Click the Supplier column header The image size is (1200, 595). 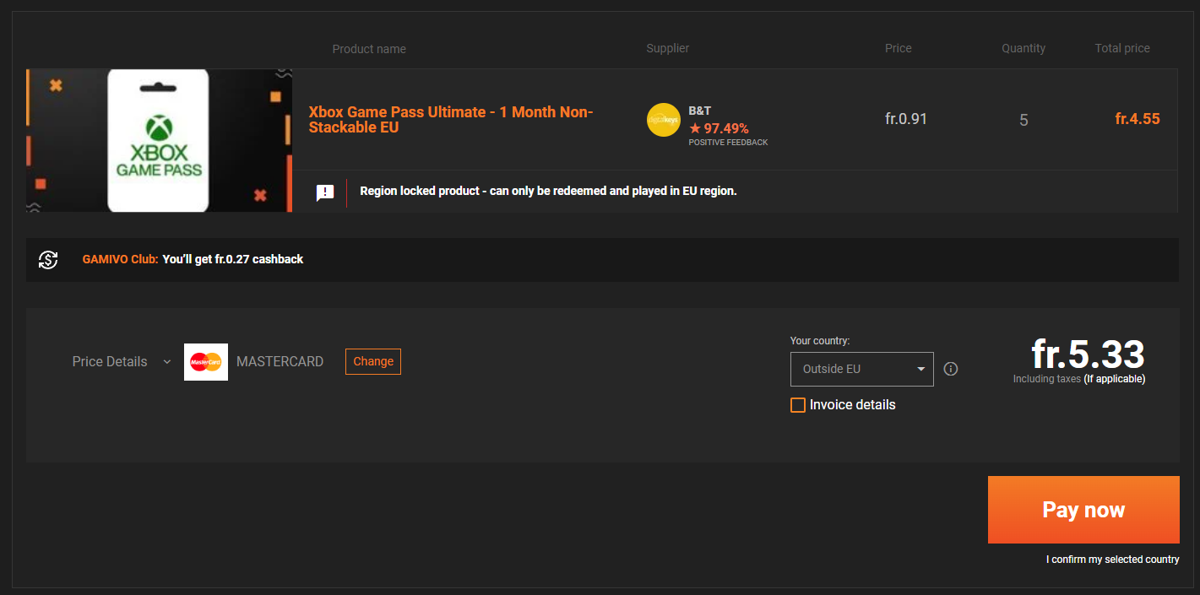[668, 49]
